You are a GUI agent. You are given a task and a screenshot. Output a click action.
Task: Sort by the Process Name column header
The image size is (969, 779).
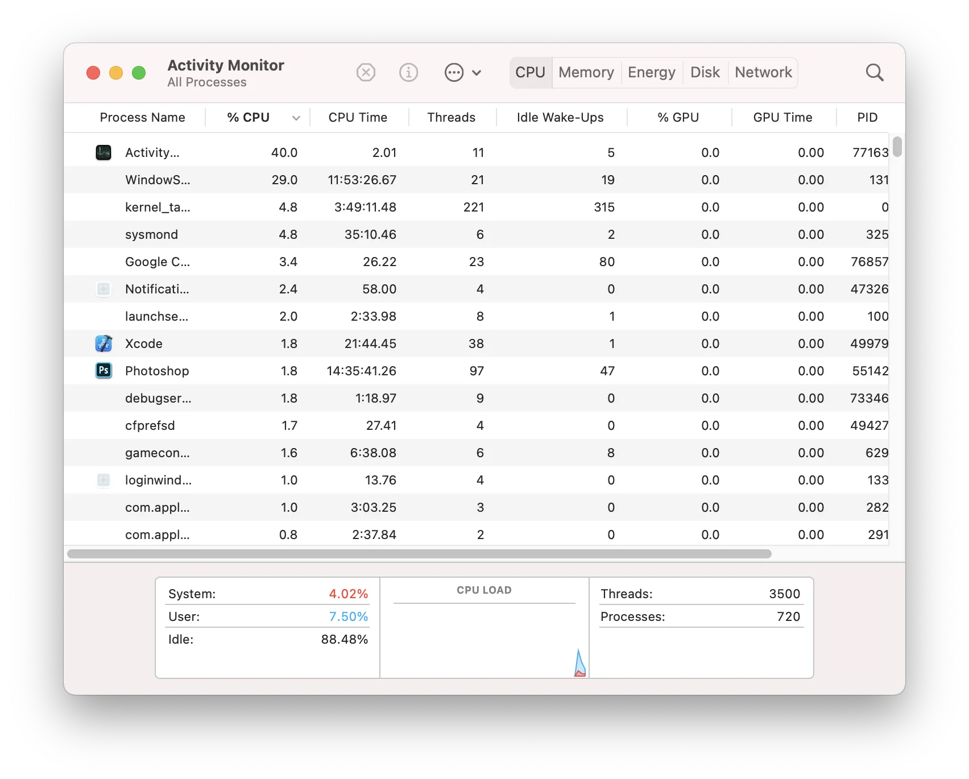click(x=142, y=117)
